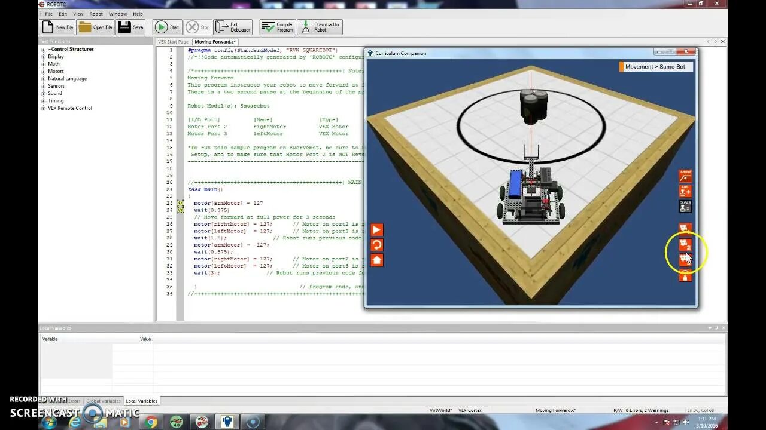Click the ROBOTC 4.0 taskbar icon
766x430 pixels.
[176, 422]
